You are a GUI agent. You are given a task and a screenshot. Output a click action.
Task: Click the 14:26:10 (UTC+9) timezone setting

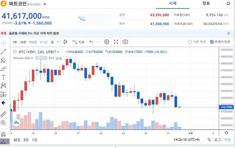pyautogui.click(x=186, y=140)
